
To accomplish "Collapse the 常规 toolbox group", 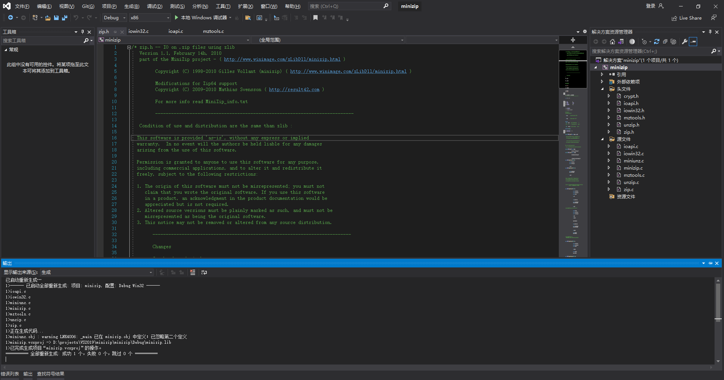I will (x=6, y=50).
